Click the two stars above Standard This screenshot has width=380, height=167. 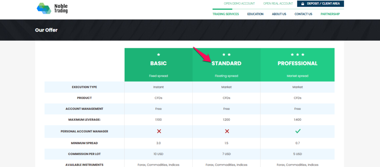(x=226, y=55)
